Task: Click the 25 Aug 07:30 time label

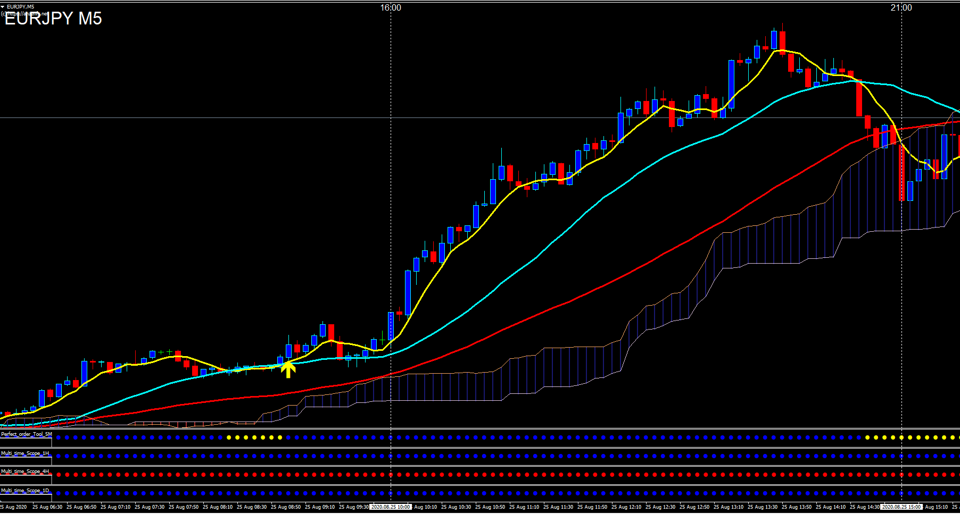Action: point(150,507)
